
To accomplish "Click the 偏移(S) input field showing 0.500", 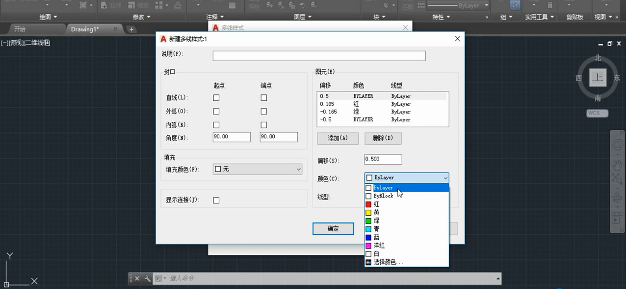I will [383, 159].
